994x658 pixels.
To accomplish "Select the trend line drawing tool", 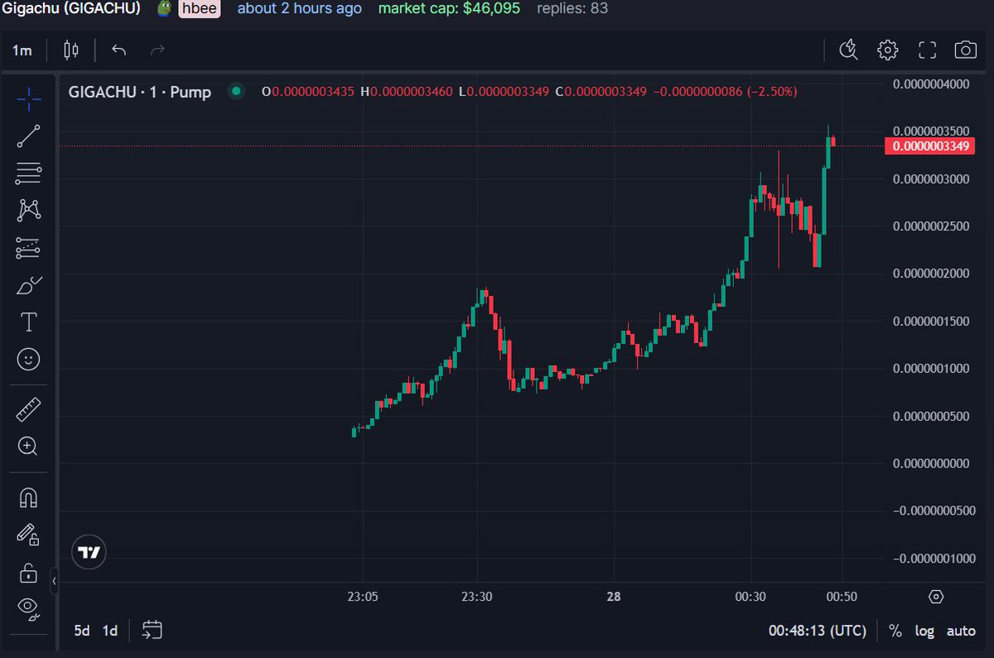I will pos(28,136).
